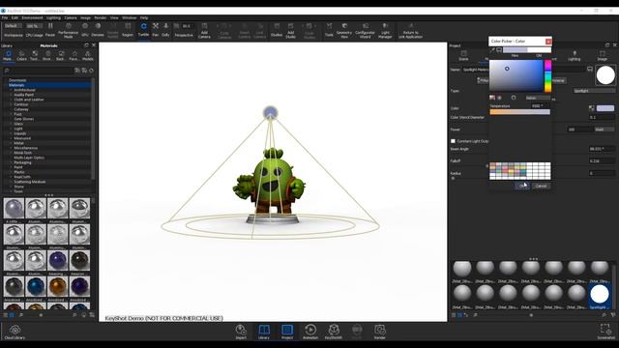Select the Light folder in tree
619x348 pixels.
[x=18, y=129]
